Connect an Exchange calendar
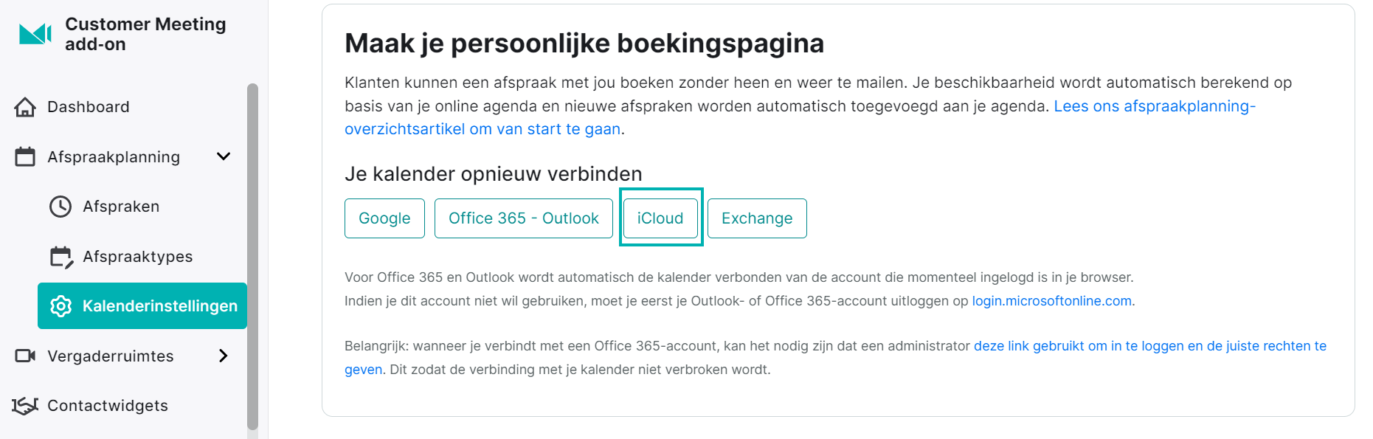Viewport: 1373px width, 439px height. 757,218
